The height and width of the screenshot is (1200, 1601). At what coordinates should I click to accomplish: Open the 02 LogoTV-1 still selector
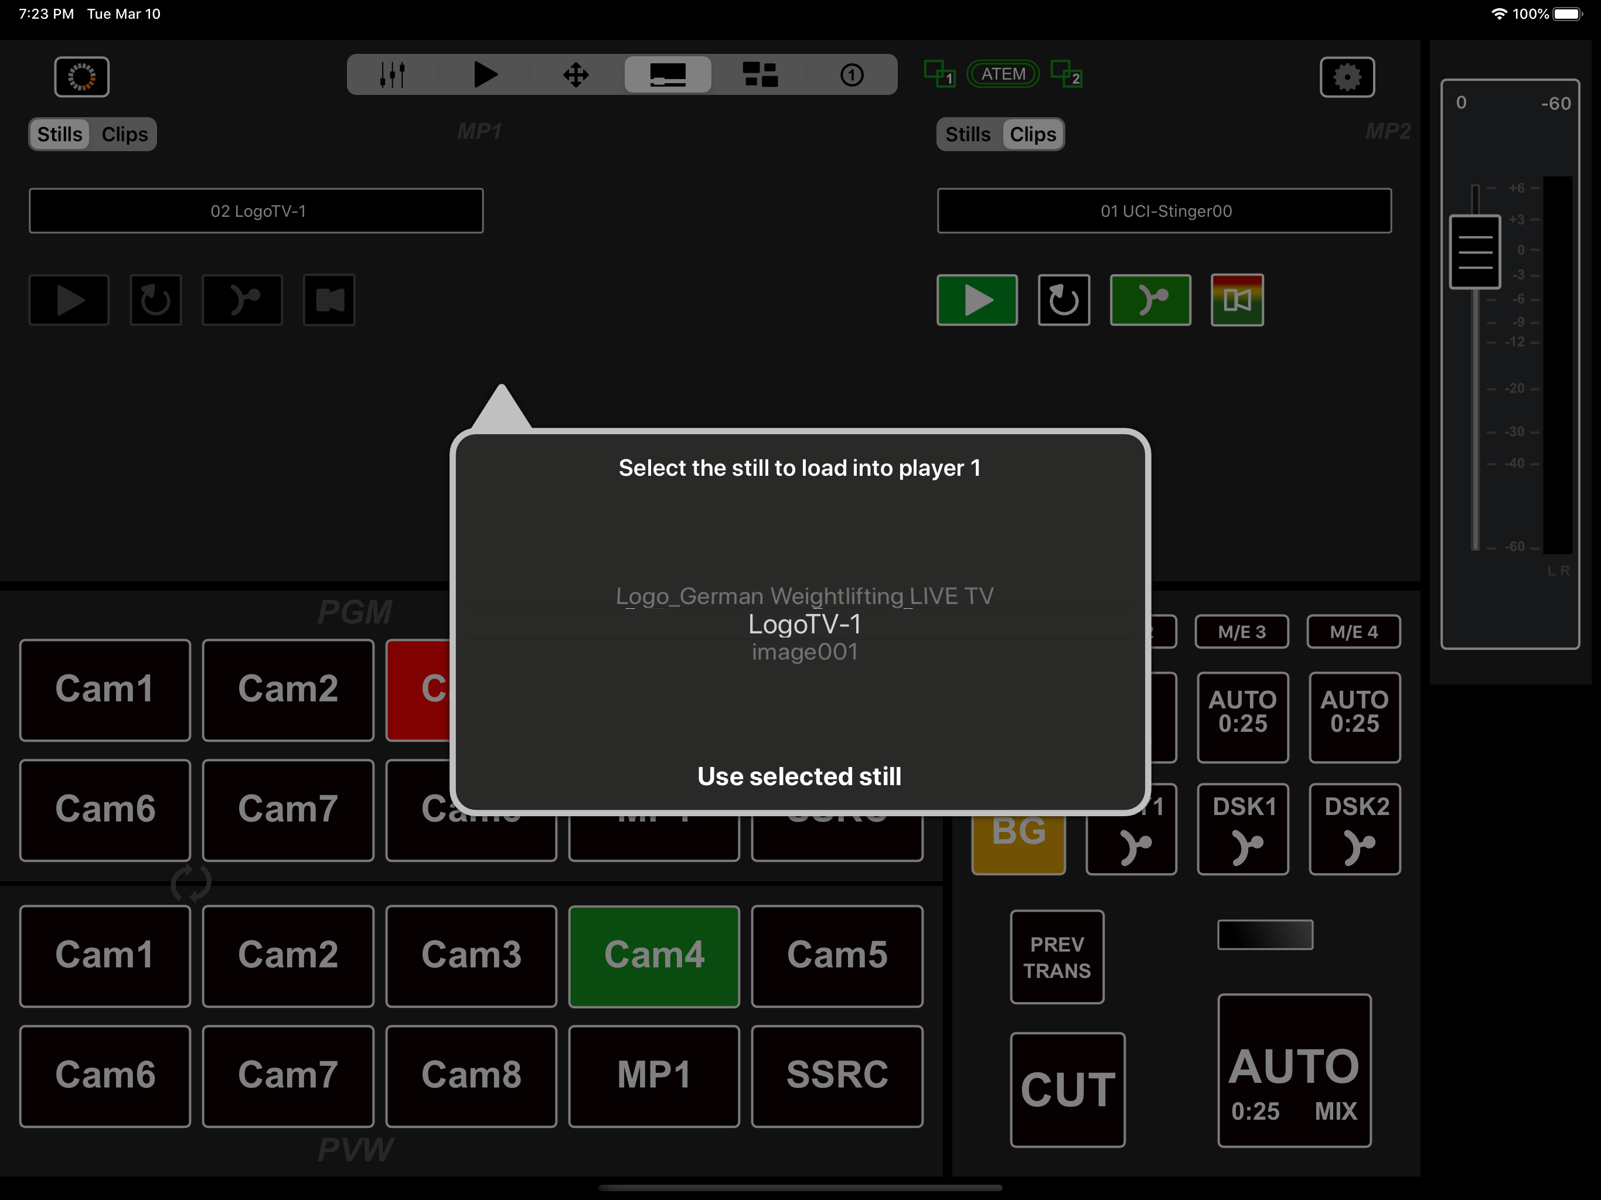click(256, 212)
